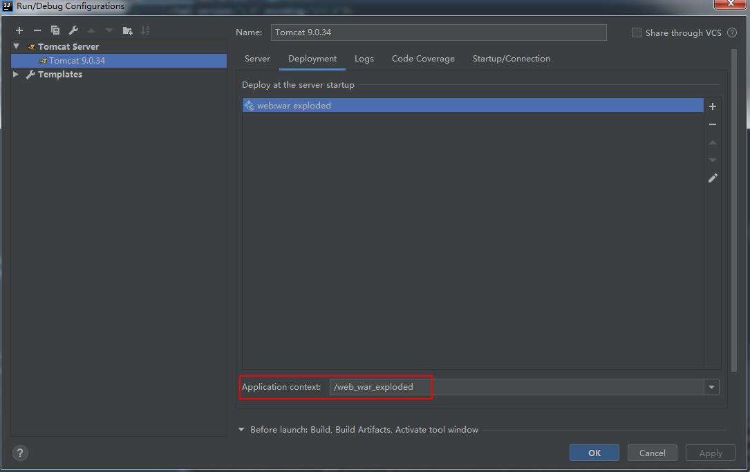This screenshot has height=472, width=750.
Task: Expand the Templates tree node
Action: pyautogui.click(x=16, y=74)
